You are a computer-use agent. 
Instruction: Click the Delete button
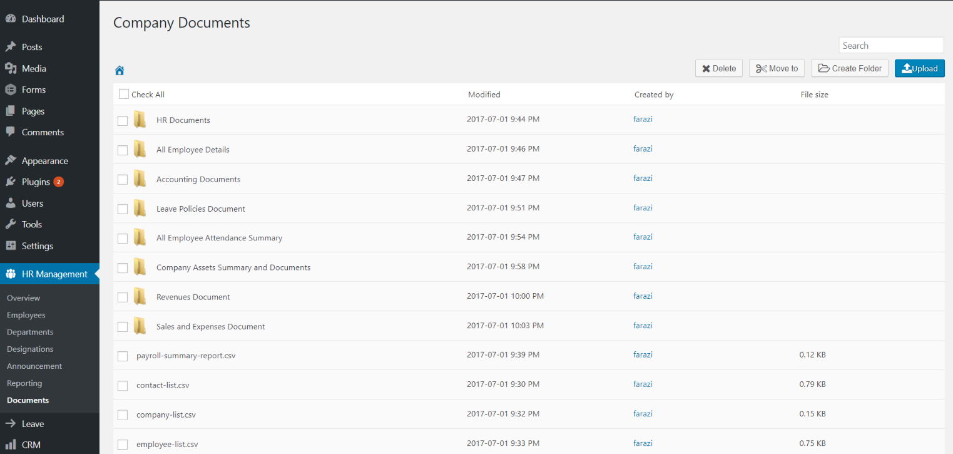(x=719, y=68)
